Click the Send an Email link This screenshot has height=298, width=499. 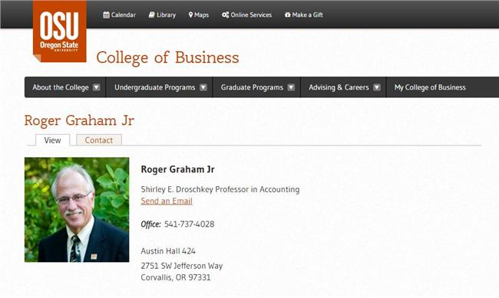click(x=167, y=201)
